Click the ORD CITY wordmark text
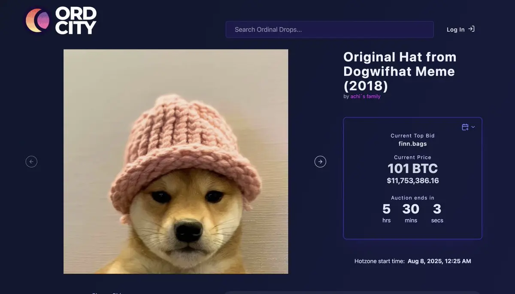This screenshot has width=515, height=294. point(76,21)
